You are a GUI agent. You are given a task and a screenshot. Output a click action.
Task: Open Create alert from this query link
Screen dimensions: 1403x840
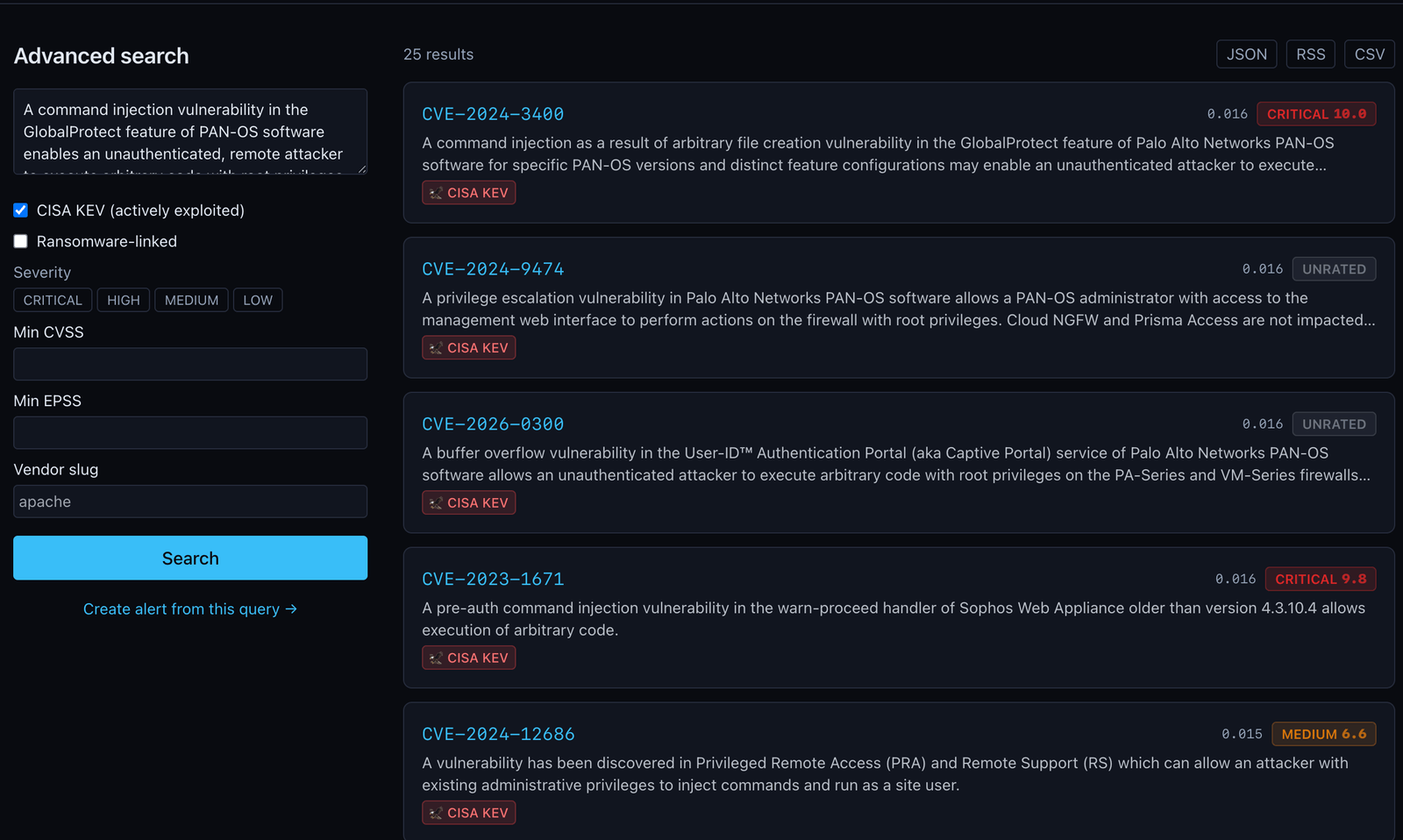click(190, 609)
